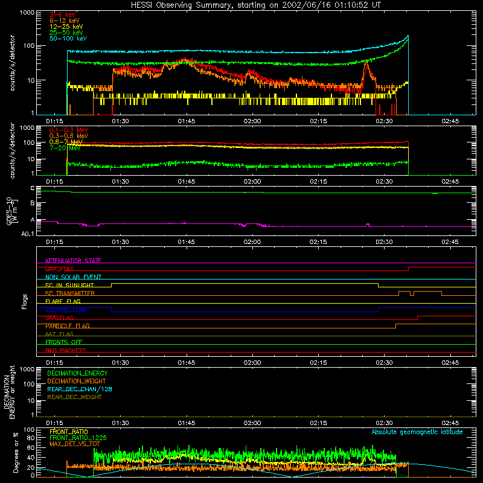Viewport: 483px width, 483px height.
Task: Click 01:45 tick under the keV panel
Action: (187, 121)
